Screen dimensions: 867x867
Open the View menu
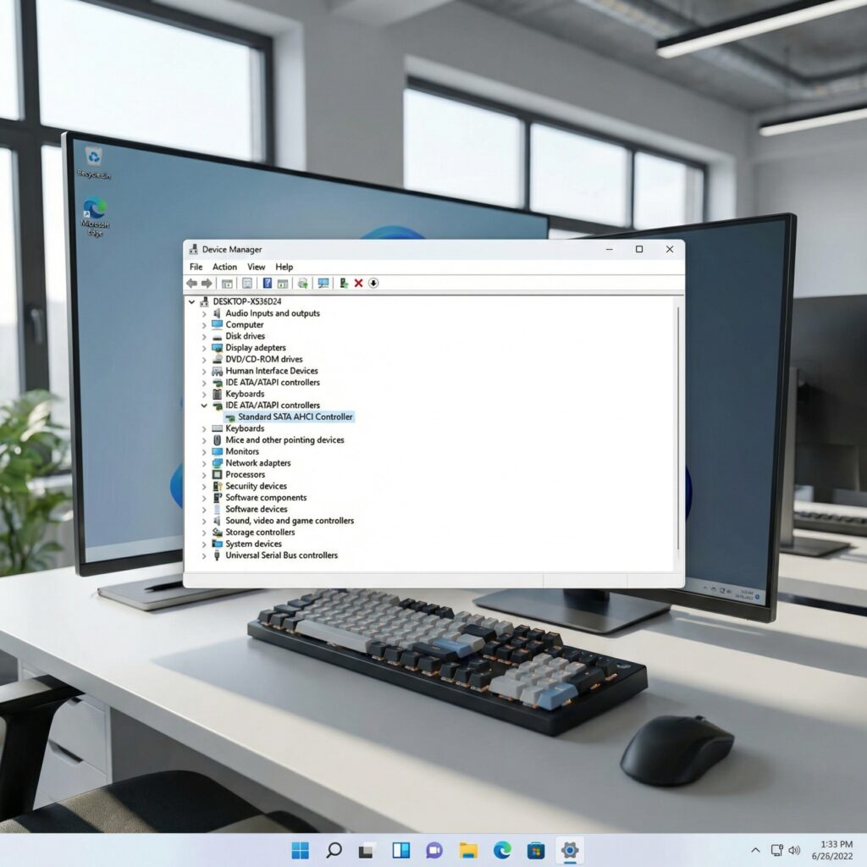pos(256,267)
